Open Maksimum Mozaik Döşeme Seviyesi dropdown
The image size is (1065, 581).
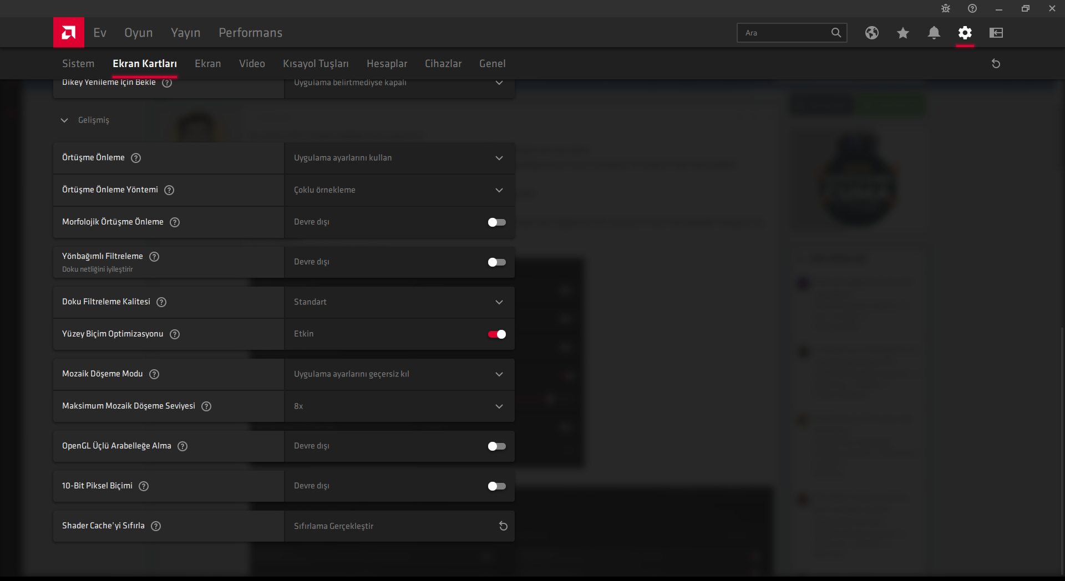pyautogui.click(x=399, y=406)
